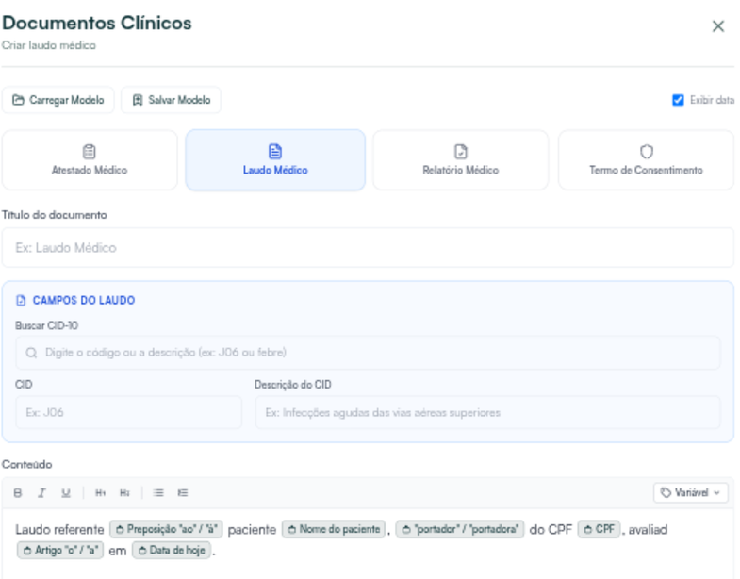Image resolution: width=740 pixels, height=579 pixels.
Task: Click the Salvar Modelo button
Action: click(171, 100)
